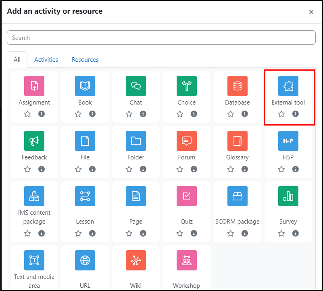Select the Assignment activity icon
The width and height of the screenshot is (323, 291).
[34, 86]
